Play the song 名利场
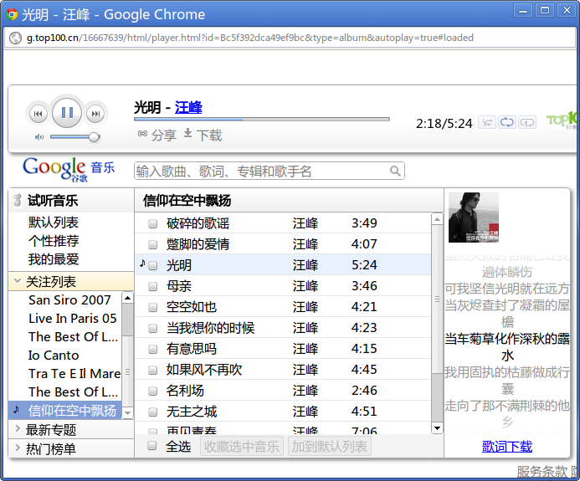The image size is (580, 481). coord(185,391)
